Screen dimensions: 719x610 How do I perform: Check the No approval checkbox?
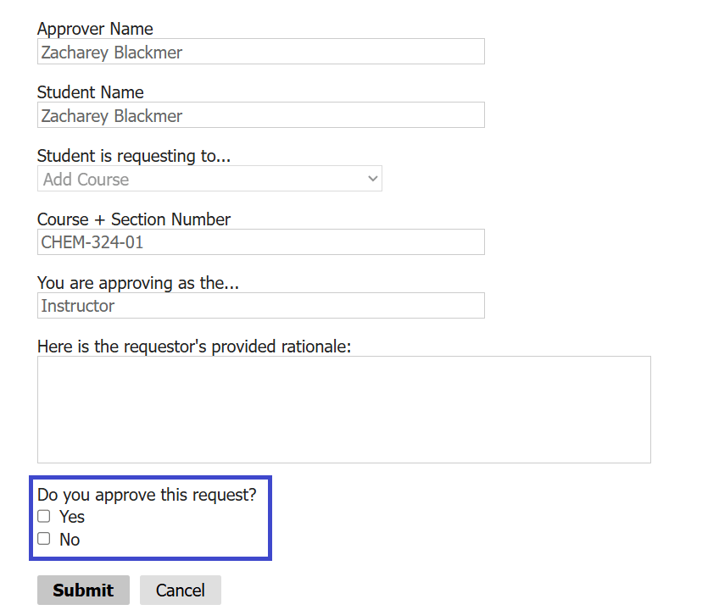43,539
